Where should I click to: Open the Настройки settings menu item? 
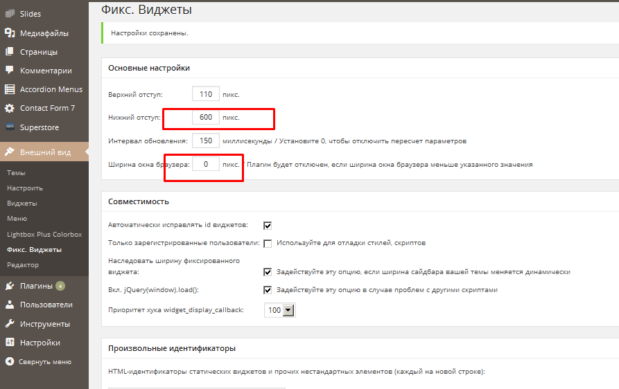click(x=40, y=343)
